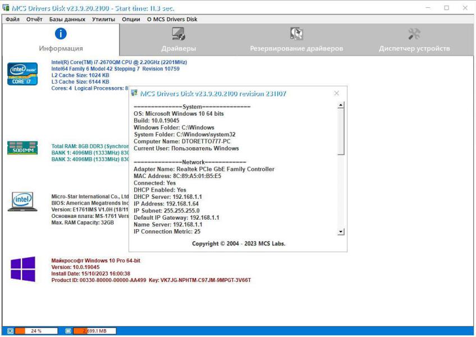Click the BANK 3: 4096MB line

coord(90,159)
